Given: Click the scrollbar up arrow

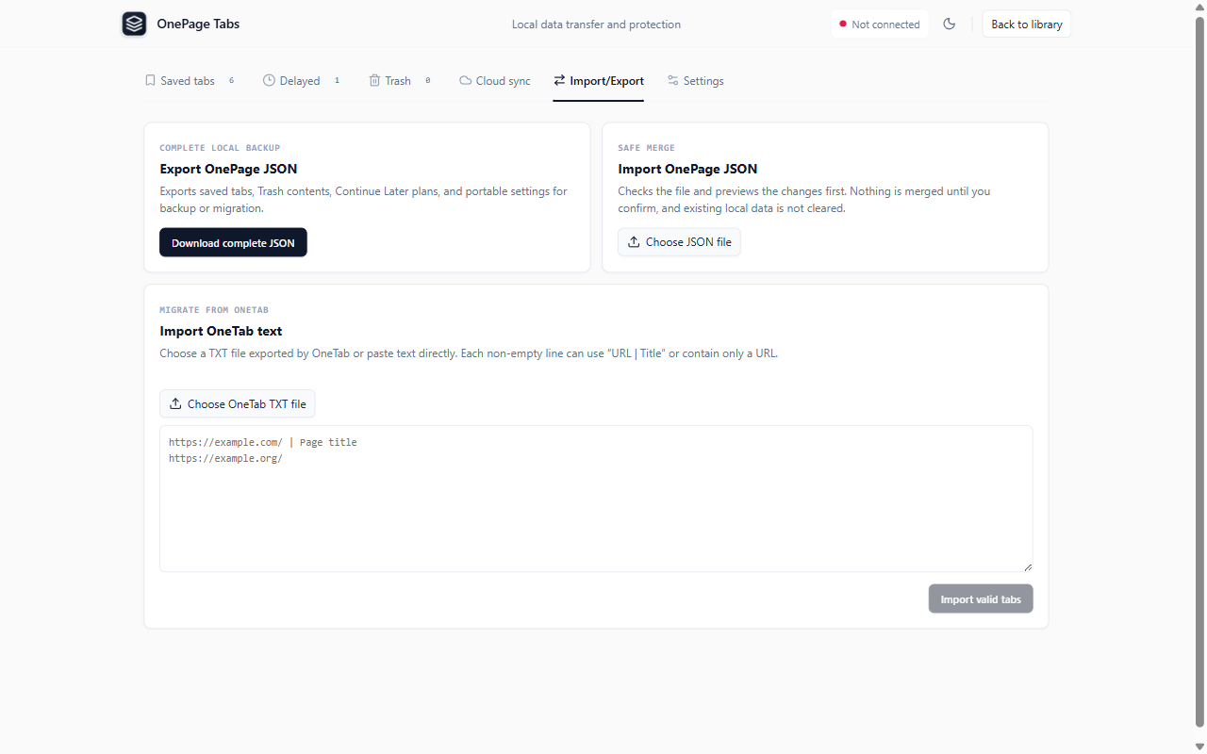Looking at the screenshot, I should click(x=1199, y=7).
